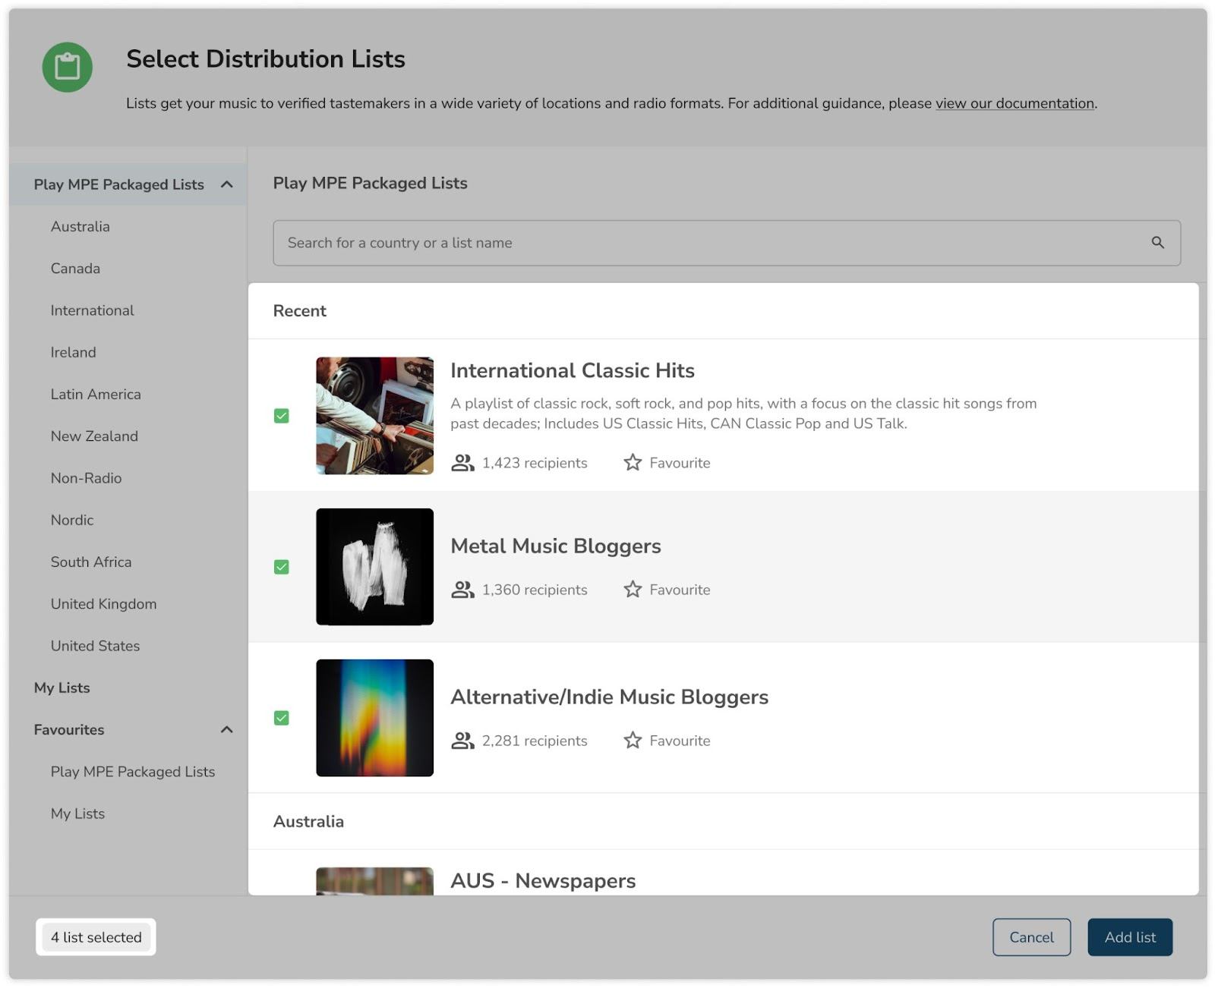
Task: Select Canada in the sidebar
Action: click(x=75, y=269)
